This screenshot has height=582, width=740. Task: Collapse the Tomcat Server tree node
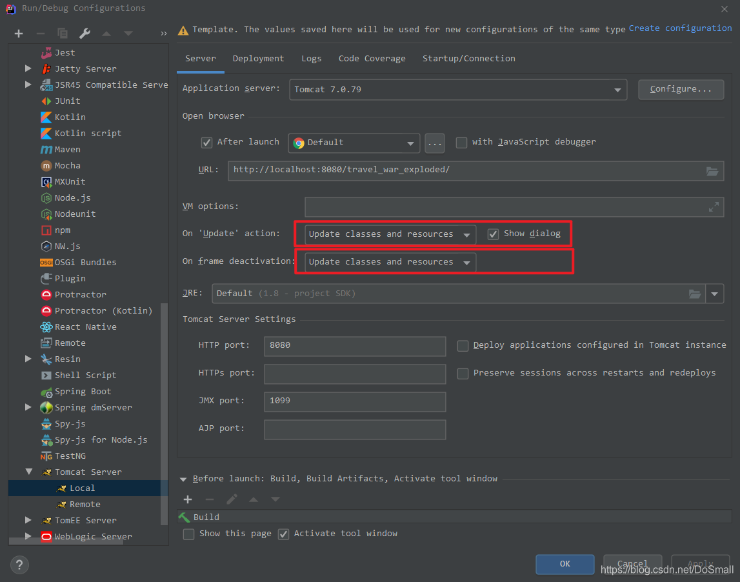pos(28,472)
